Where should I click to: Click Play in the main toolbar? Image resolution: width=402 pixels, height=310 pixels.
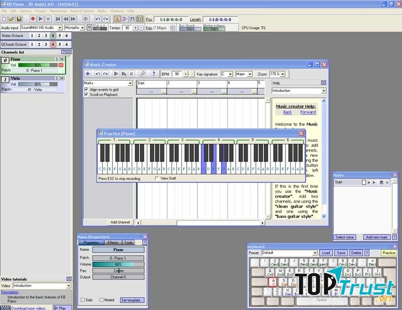[x=41, y=19]
